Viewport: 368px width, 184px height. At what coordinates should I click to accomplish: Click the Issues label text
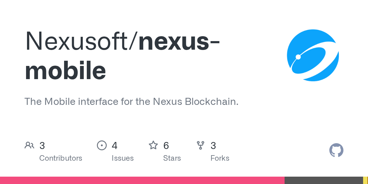point(123,158)
